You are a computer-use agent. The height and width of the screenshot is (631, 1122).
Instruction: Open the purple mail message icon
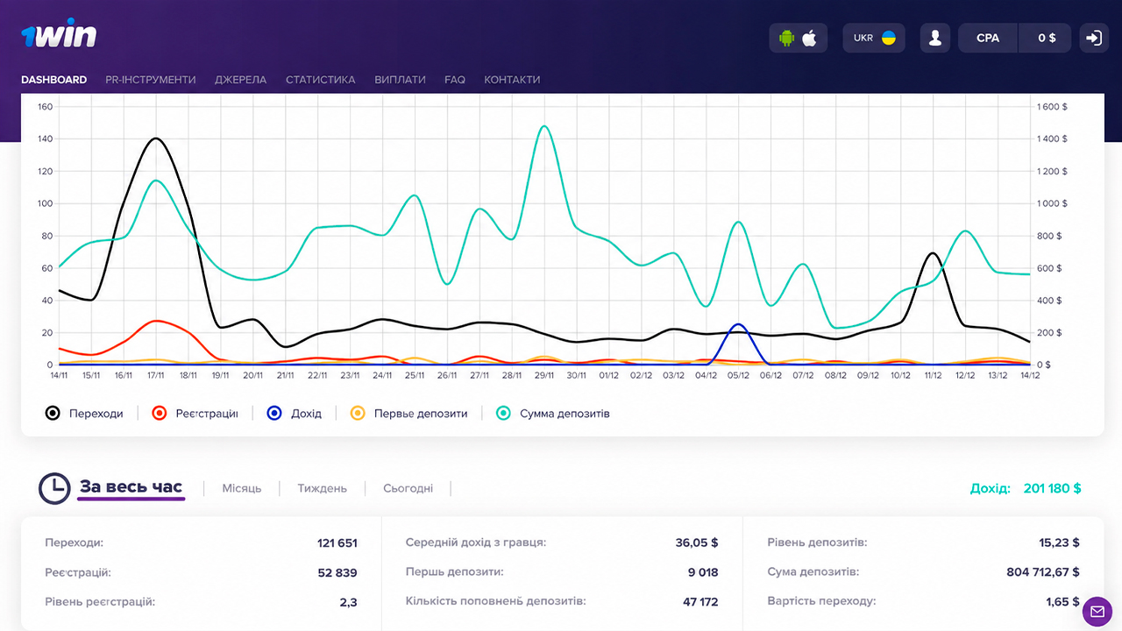pos(1097,611)
